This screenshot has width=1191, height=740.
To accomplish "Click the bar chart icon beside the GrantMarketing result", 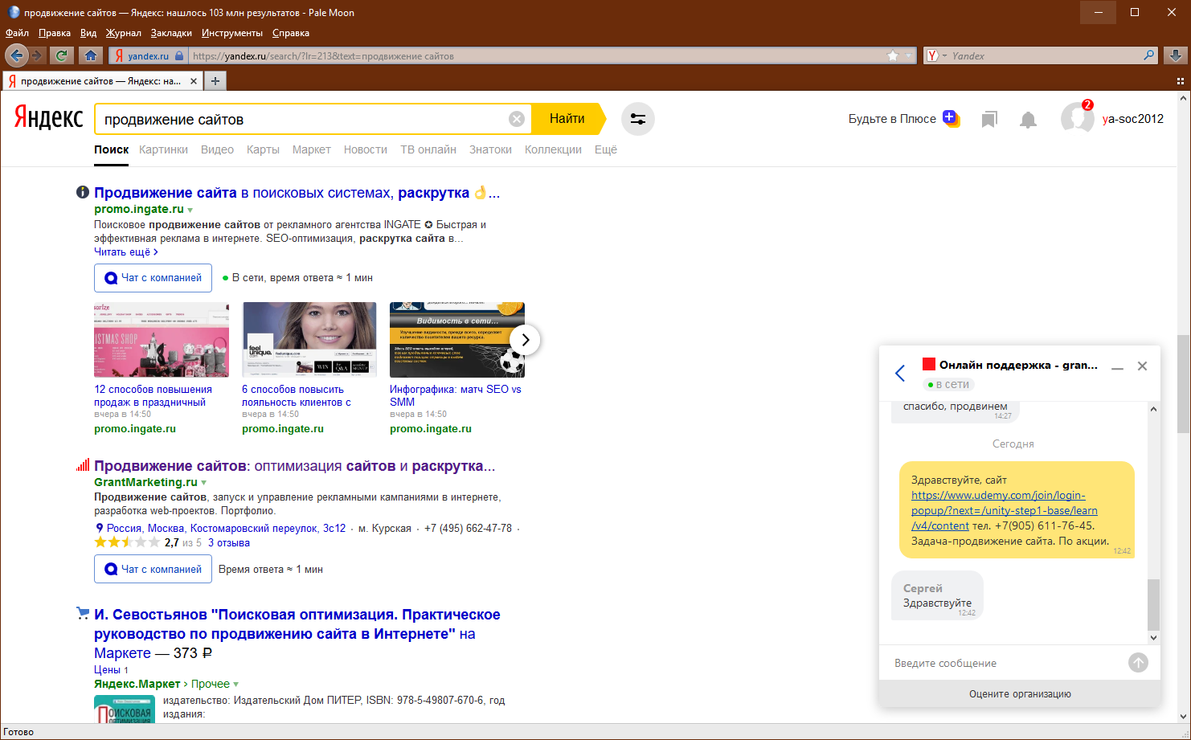I will [x=83, y=465].
